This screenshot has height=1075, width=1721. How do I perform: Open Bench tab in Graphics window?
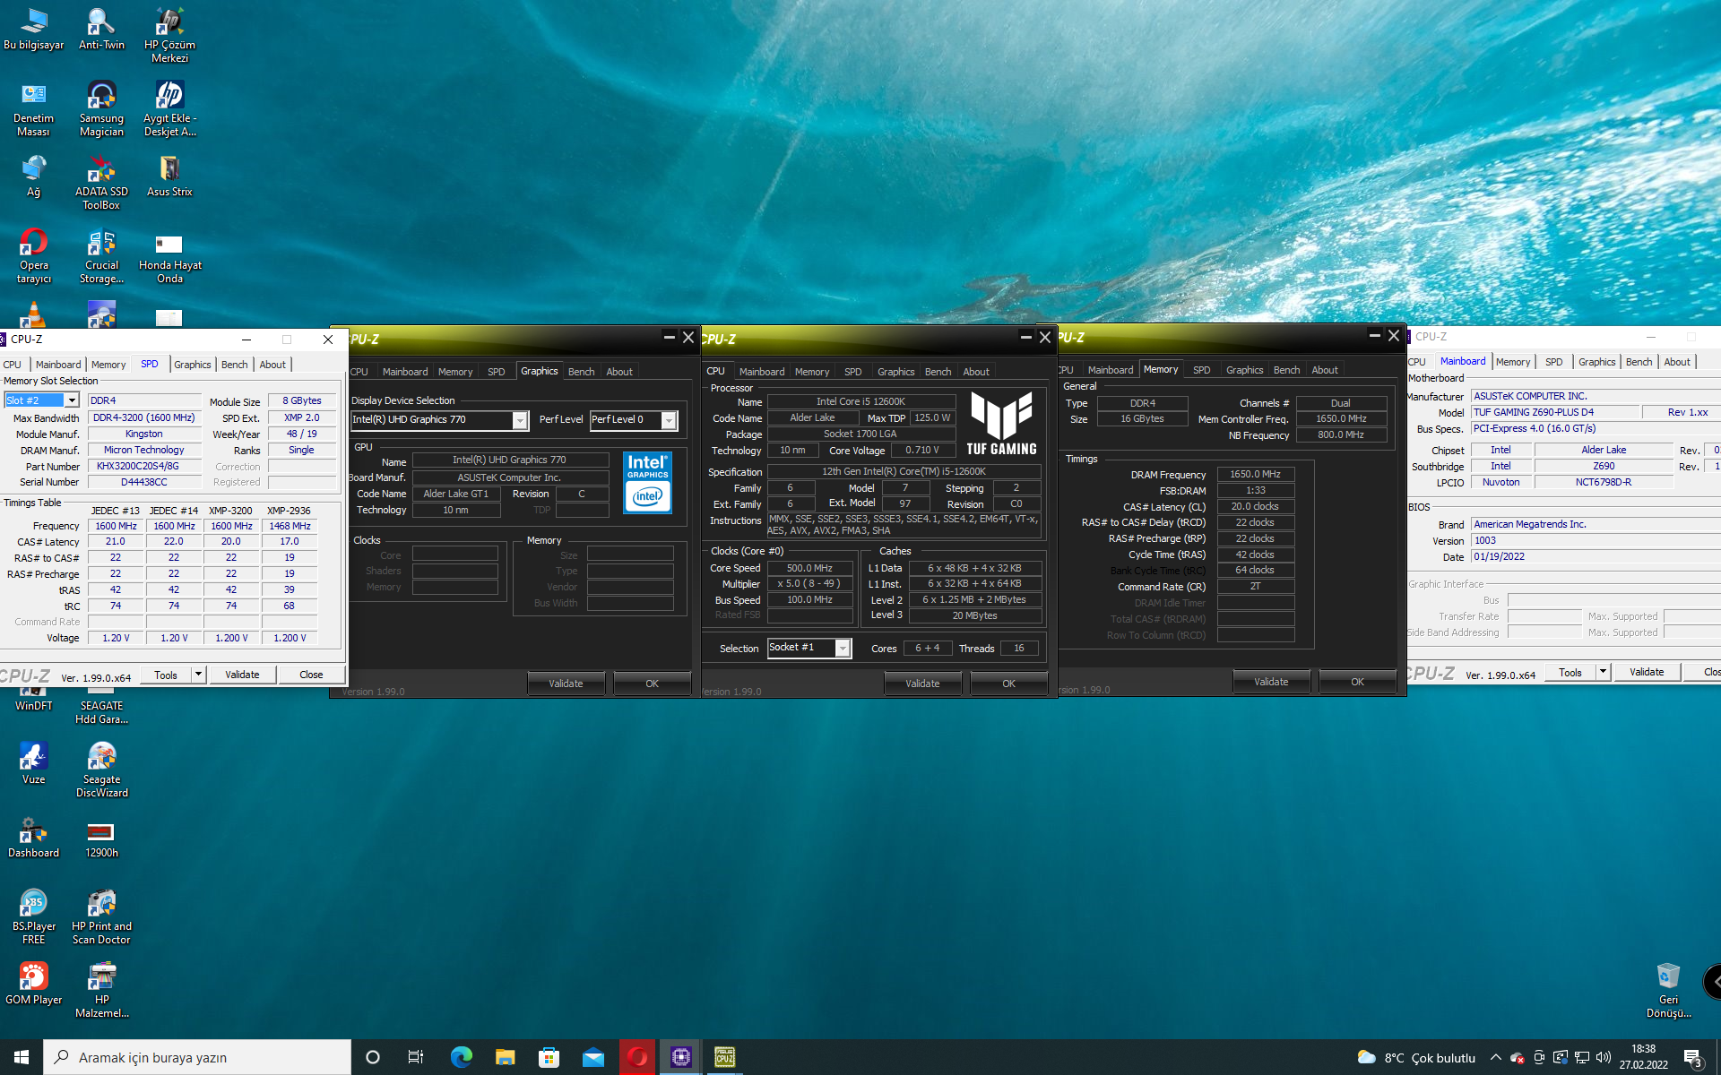581,372
